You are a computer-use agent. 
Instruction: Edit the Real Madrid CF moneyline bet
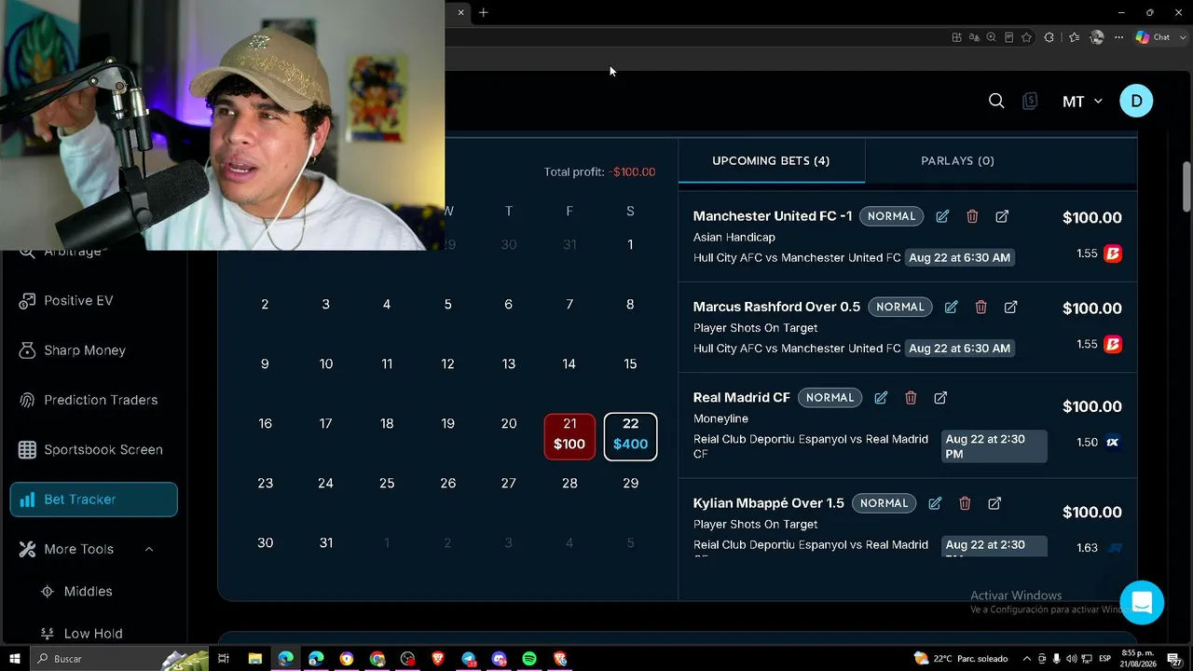(881, 398)
